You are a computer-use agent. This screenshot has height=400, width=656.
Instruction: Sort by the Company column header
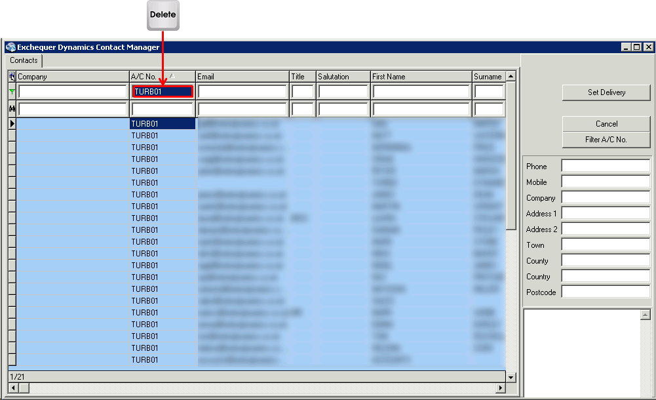tap(73, 77)
